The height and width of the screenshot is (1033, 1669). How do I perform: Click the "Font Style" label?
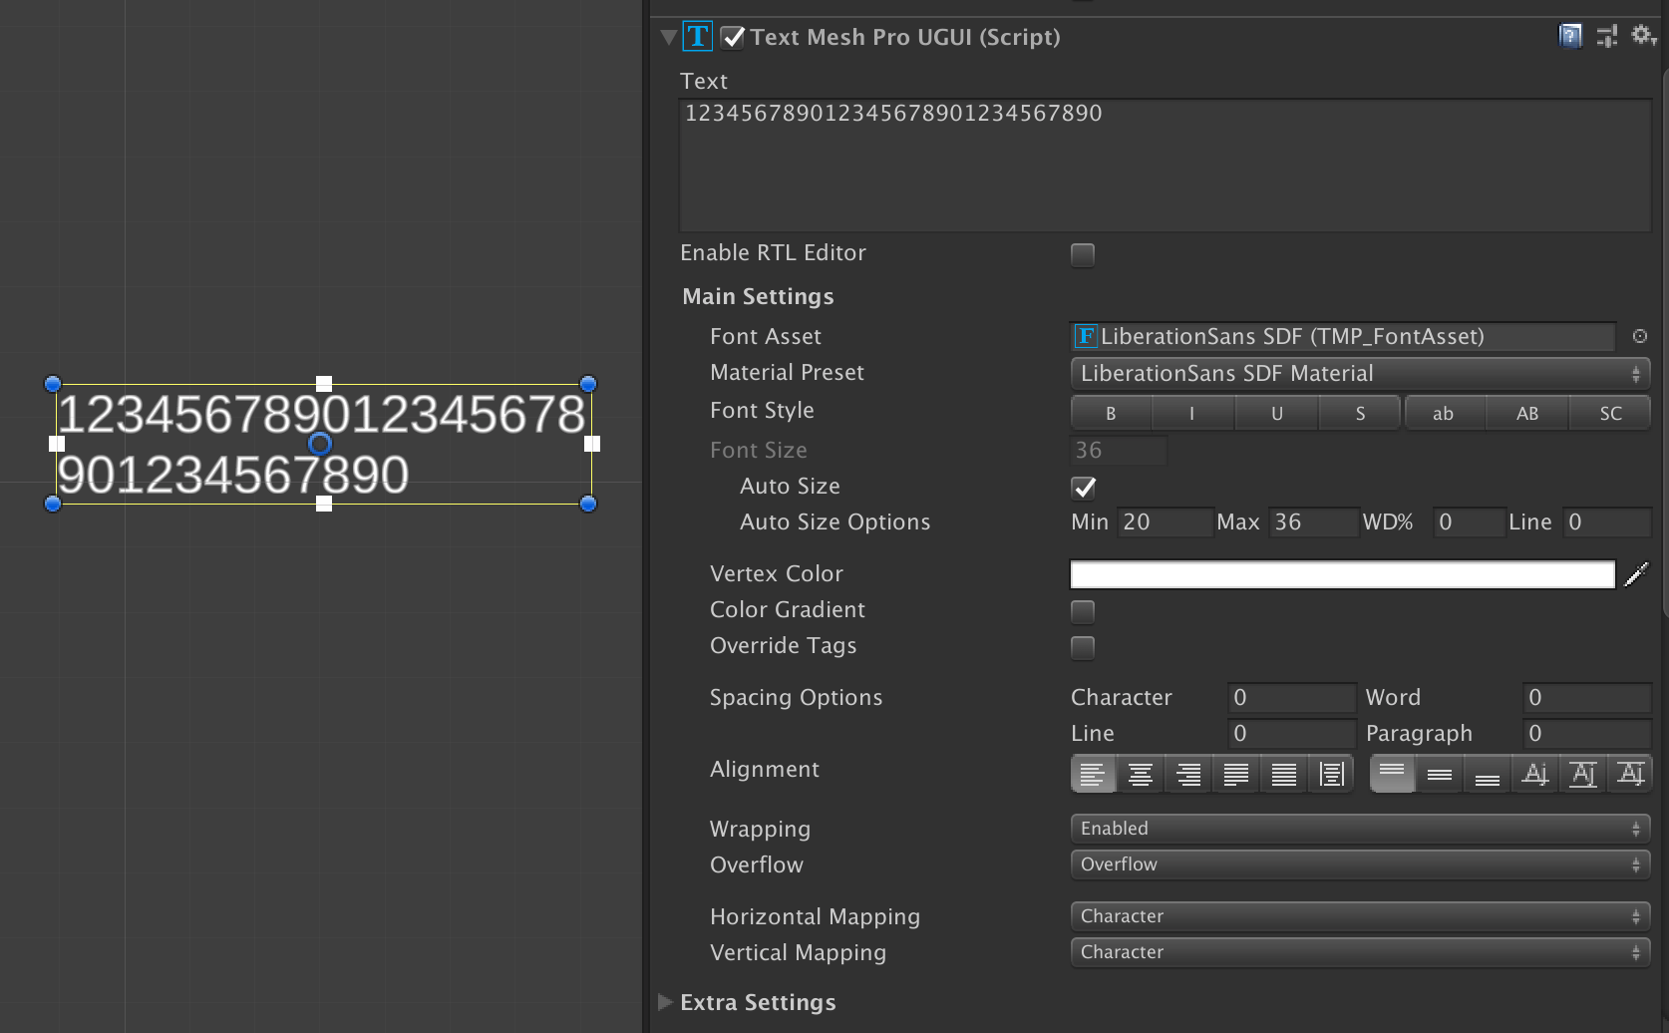[x=763, y=411]
